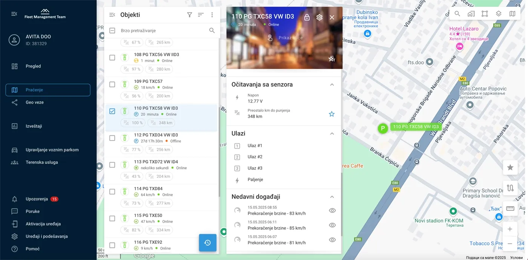This screenshot has width=528, height=260.
Task: Show the 83 km/h speeding event on map
Action: [x=332, y=211]
